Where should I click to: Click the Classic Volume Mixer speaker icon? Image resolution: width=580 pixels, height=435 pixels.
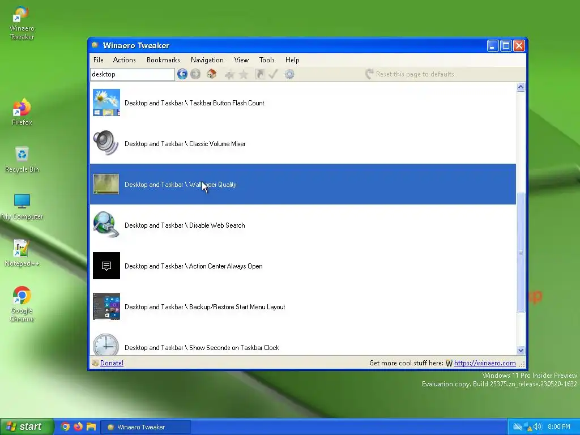(106, 143)
